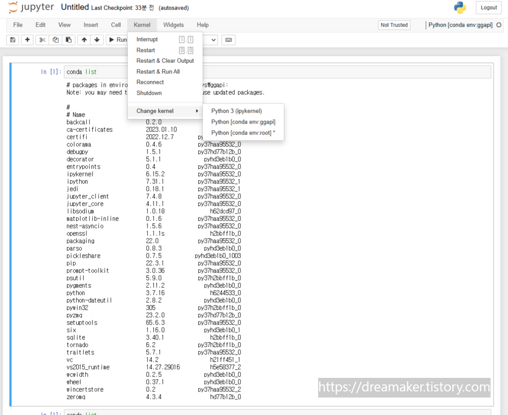
Task: Cut selected cells with the scissors icon
Action: (42, 40)
